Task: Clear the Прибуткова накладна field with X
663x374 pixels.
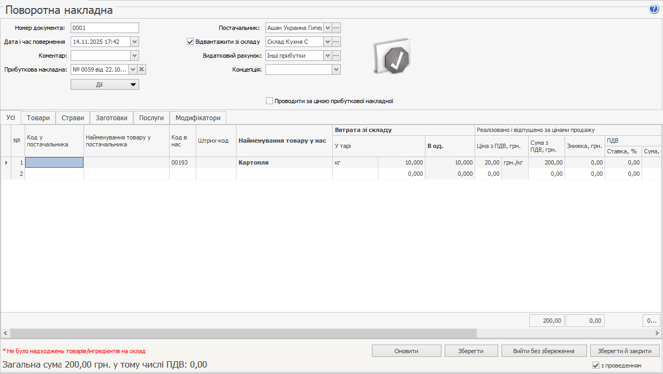Action: [142, 69]
